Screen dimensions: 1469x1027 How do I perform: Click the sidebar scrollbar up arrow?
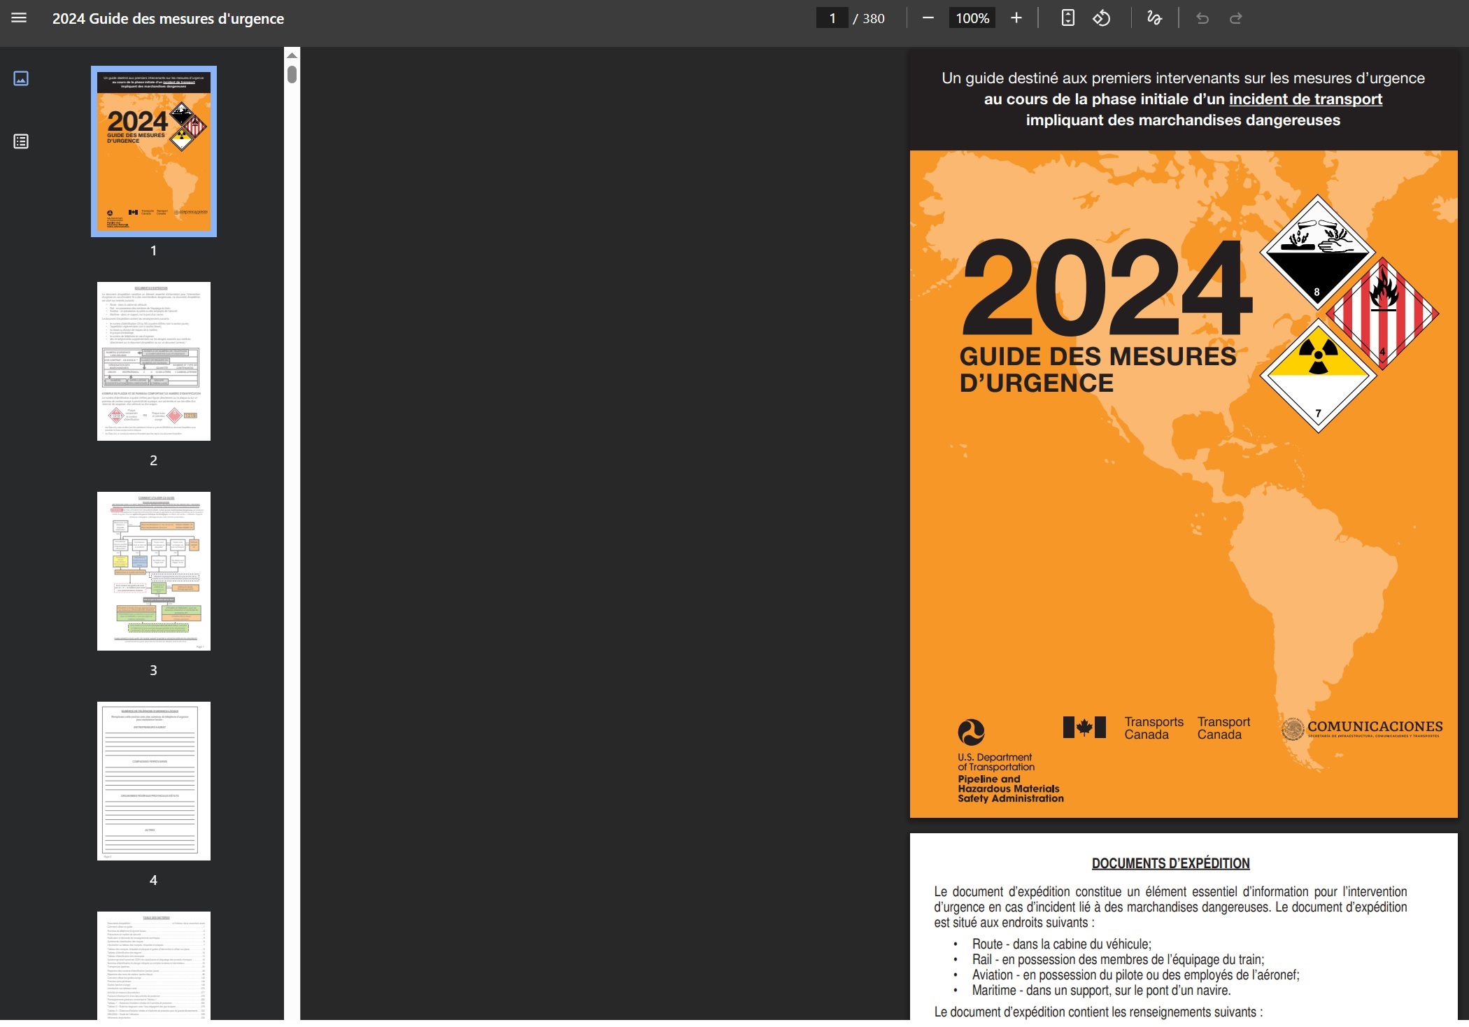[x=292, y=55]
